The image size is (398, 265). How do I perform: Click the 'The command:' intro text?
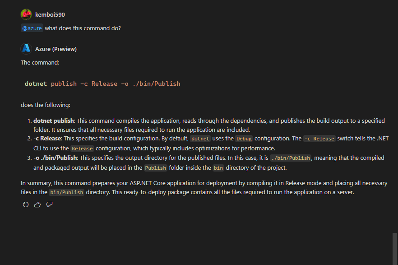(x=40, y=62)
